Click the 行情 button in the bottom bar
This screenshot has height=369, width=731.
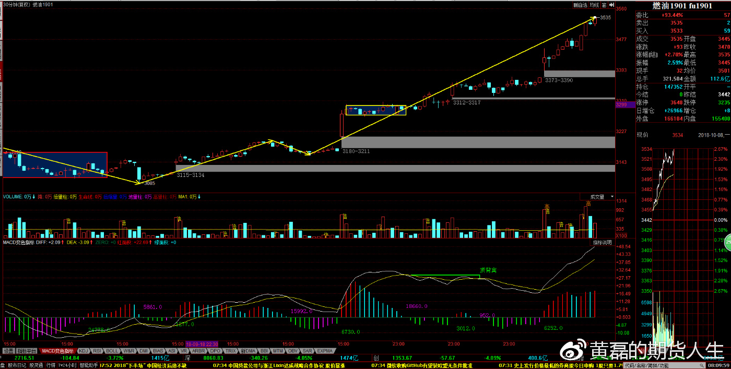(51, 365)
